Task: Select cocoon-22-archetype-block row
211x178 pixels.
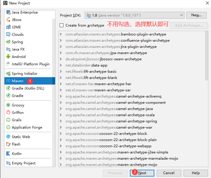Action: [x=132, y=134]
